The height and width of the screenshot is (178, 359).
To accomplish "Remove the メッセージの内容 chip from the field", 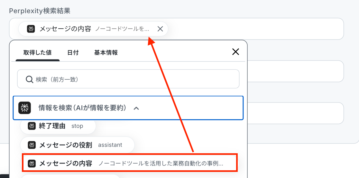I will click(x=160, y=29).
